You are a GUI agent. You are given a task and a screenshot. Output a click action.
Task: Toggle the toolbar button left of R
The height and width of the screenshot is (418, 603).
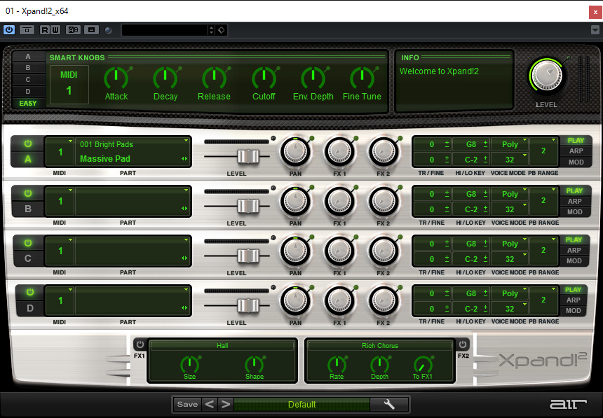(x=27, y=29)
